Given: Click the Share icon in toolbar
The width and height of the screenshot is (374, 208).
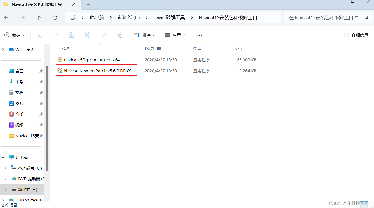Looking at the screenshot, I should [104, 35].
